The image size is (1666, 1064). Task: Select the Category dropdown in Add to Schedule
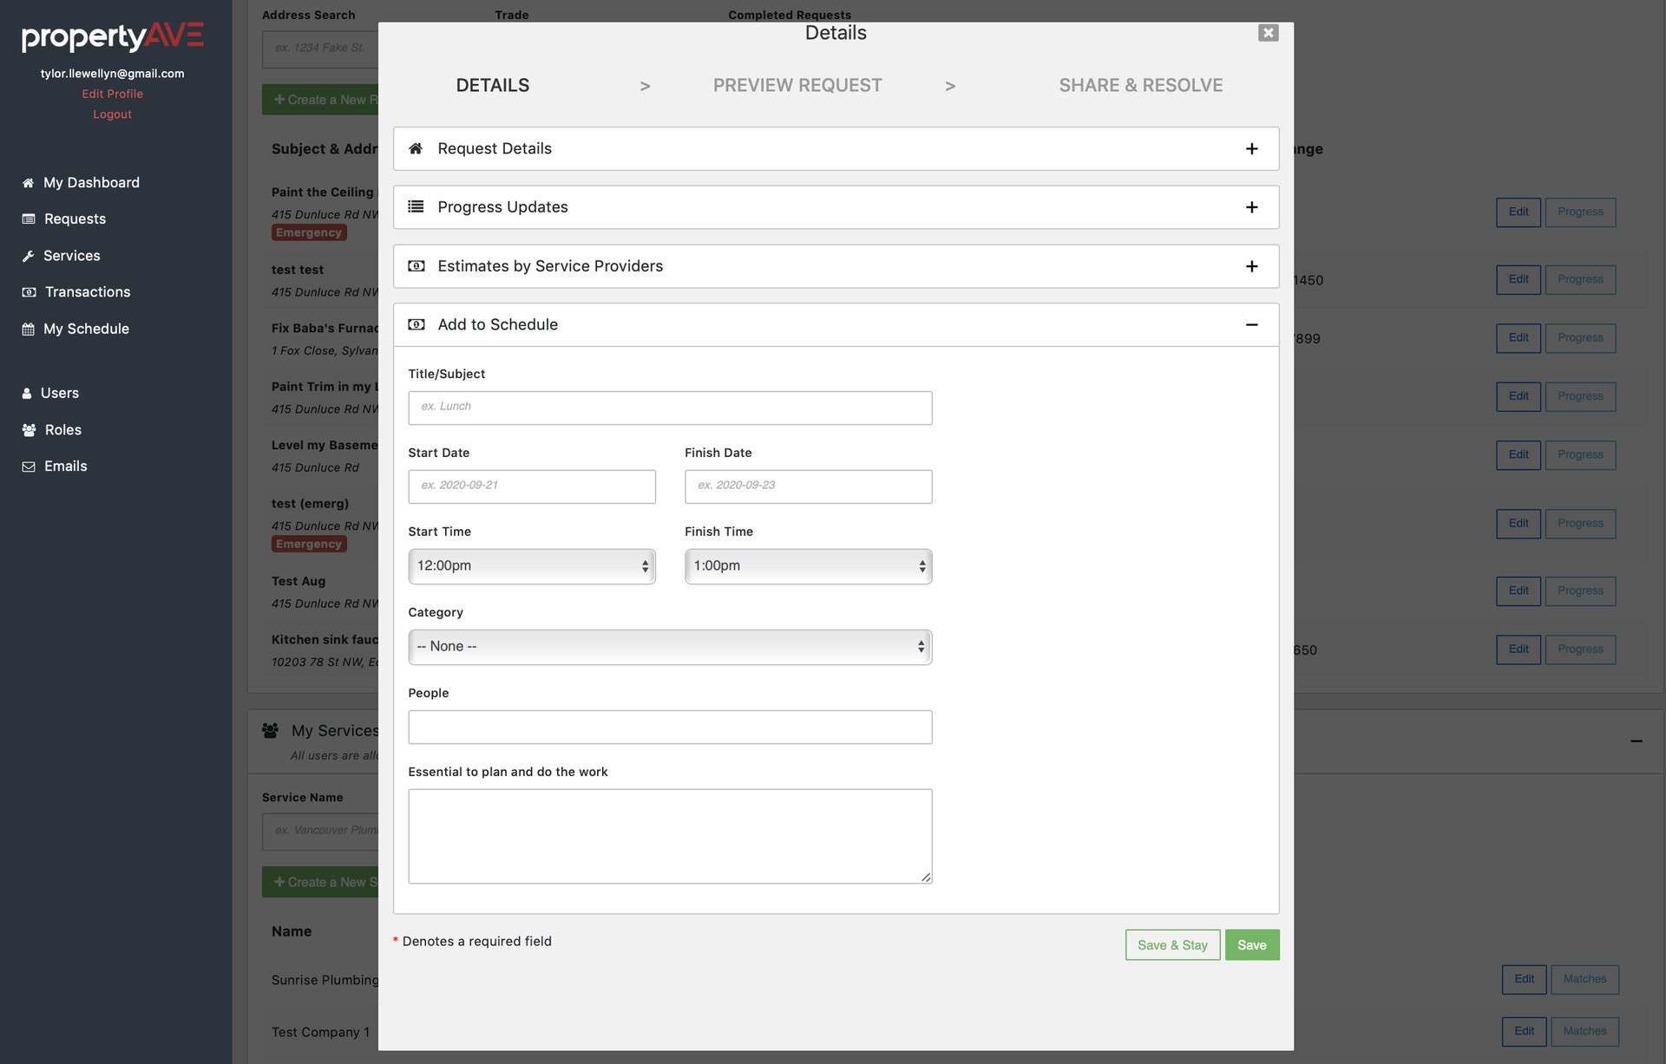[669, 645]
